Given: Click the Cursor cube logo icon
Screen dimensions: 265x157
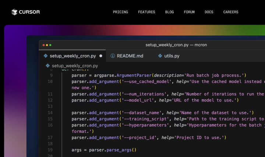Looking at the screenshot, I should coord(14,12).
